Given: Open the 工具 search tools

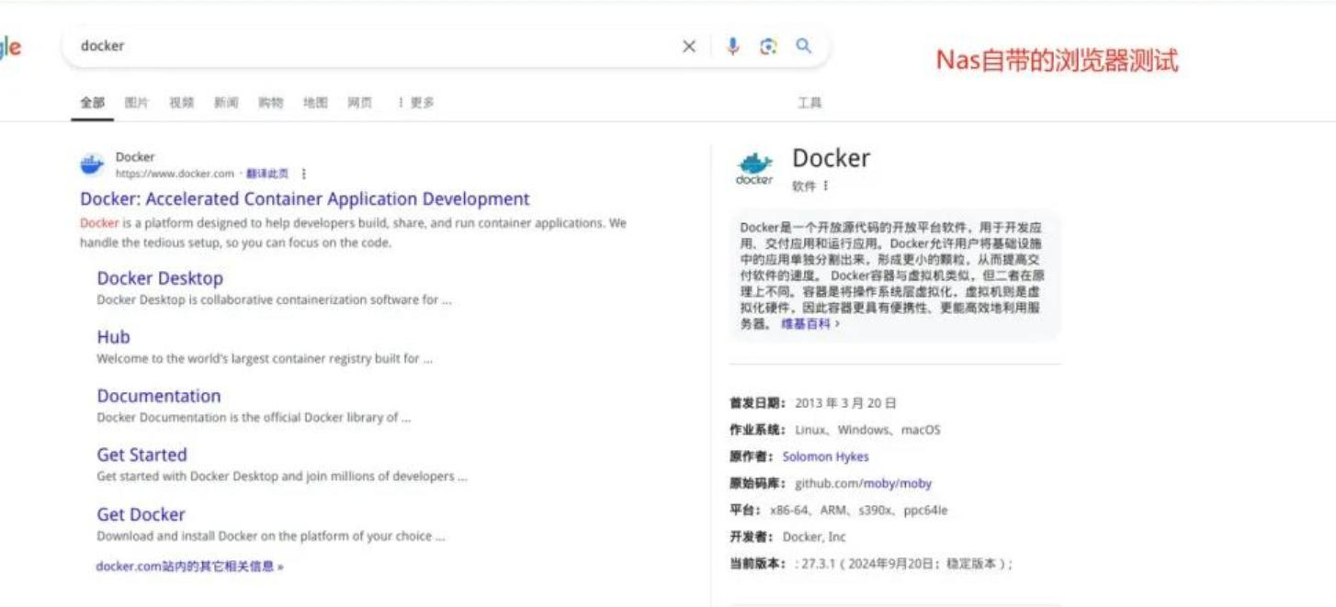Looking at the screenshot, I should coord(810,103).
